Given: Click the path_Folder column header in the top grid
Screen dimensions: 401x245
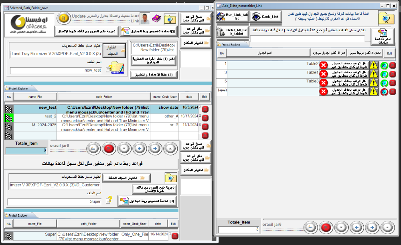Looking at the screenshot, I should click(x=103, y=97).
